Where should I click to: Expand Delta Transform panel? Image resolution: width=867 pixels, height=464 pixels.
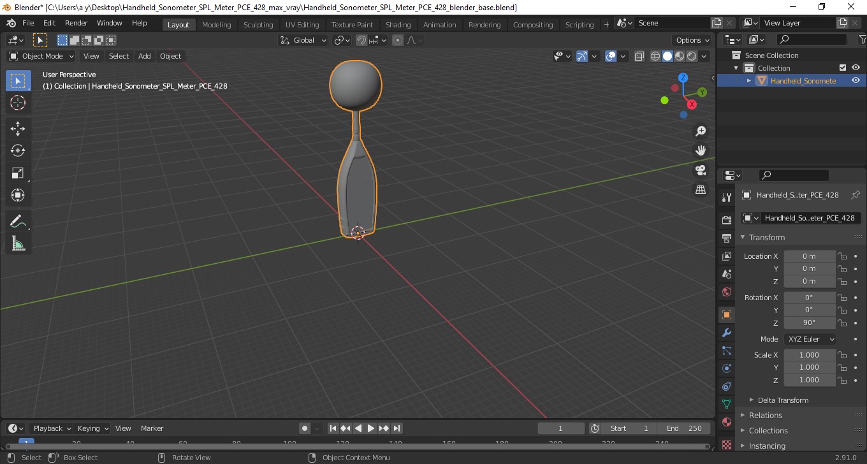point(782,400)
